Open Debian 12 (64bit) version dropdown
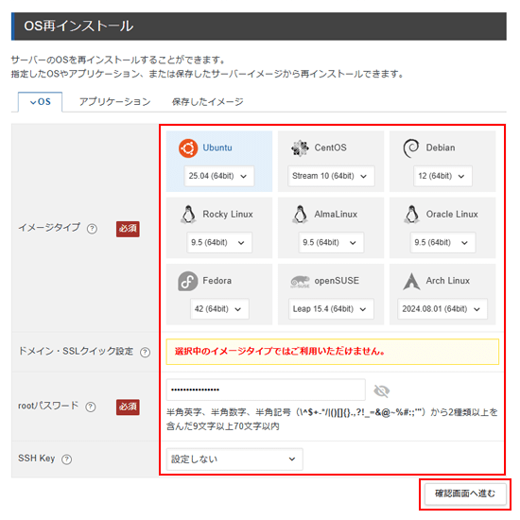 click(x=442, y=176)
